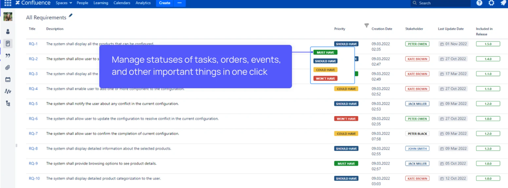Choose SHOULD HAVE in the status popup
Image resolution: width=508 pixels, height=188 pixels.
coord(325,61)
